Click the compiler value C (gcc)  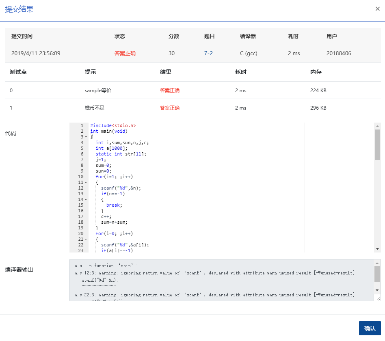[x=249, y=53]
